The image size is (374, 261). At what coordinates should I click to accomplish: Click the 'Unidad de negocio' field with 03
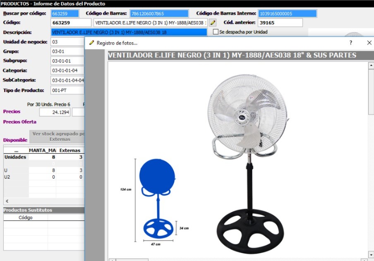click(67, 42)
